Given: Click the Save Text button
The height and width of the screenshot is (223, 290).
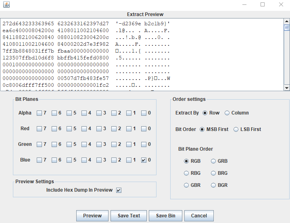Looking at the screenshot, I should pos(129,216).
